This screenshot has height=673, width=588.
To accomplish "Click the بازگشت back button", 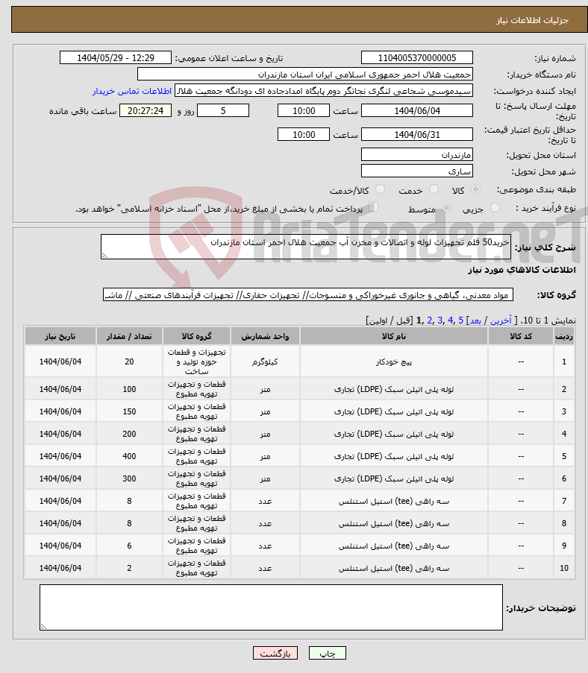I will pos(275,653).
